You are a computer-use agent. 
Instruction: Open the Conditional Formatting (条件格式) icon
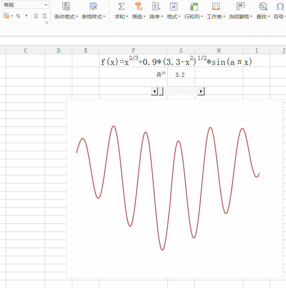pos(66,7)
